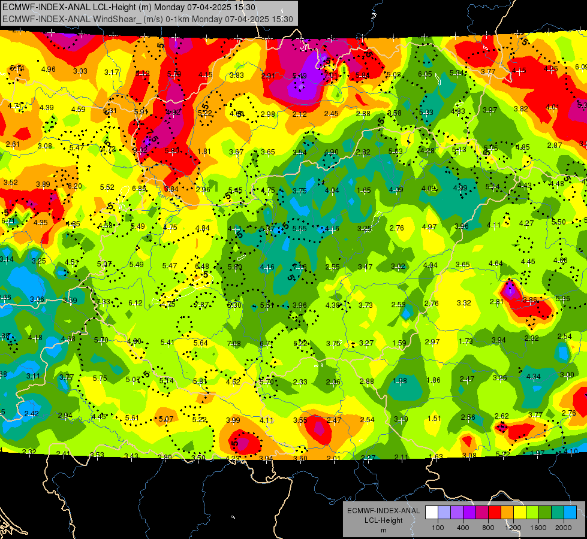Click the legend tick label 1600
Image resolution: width=587 pixels, height=539 pixels.
[x=538, y=528]
